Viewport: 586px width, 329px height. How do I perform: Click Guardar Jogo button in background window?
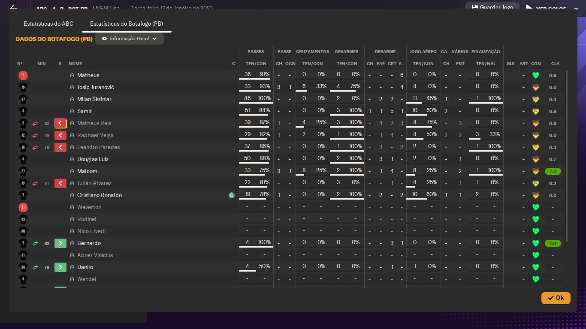tap(492, 7)
